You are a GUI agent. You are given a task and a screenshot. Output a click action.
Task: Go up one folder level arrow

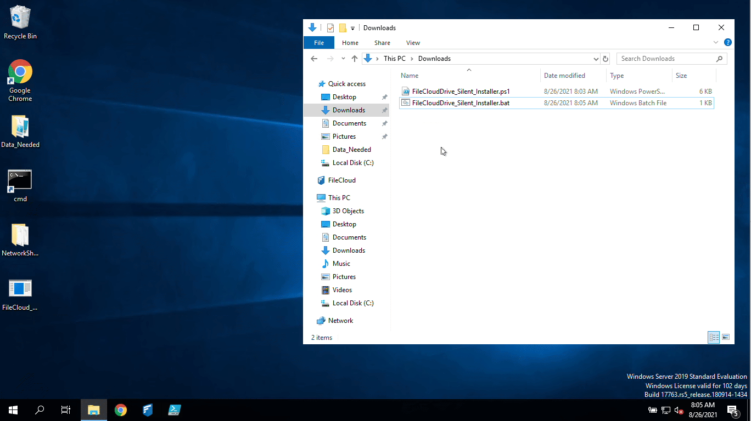(355, 59)
